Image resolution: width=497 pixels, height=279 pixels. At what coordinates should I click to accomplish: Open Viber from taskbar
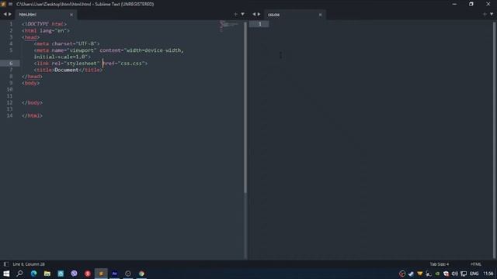click(x=75, y=274)
